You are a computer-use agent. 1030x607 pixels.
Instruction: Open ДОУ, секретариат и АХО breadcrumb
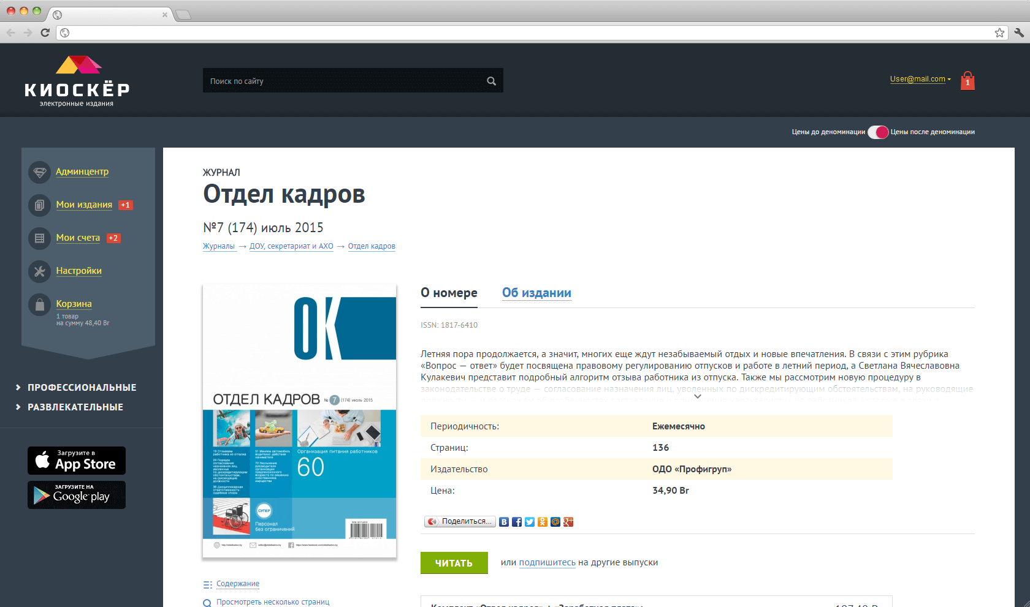(291, 246)
